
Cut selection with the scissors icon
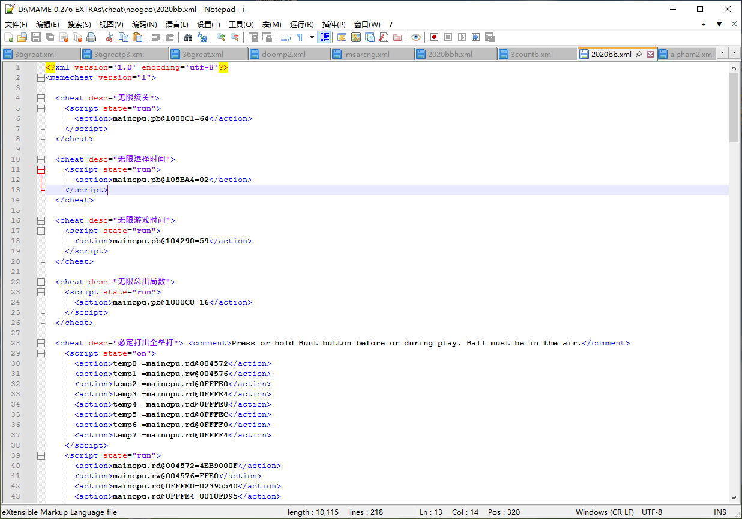110,37
